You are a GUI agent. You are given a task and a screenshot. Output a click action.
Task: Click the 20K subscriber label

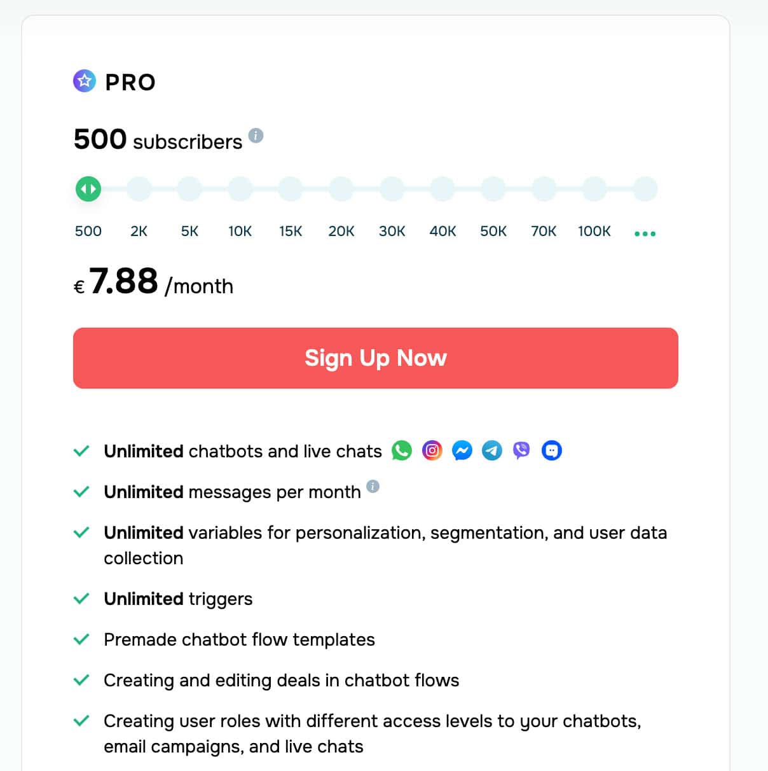click(x=341, y=231)
